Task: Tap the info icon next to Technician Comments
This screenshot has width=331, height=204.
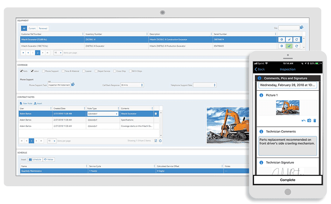Action: (x=261, y=131)
